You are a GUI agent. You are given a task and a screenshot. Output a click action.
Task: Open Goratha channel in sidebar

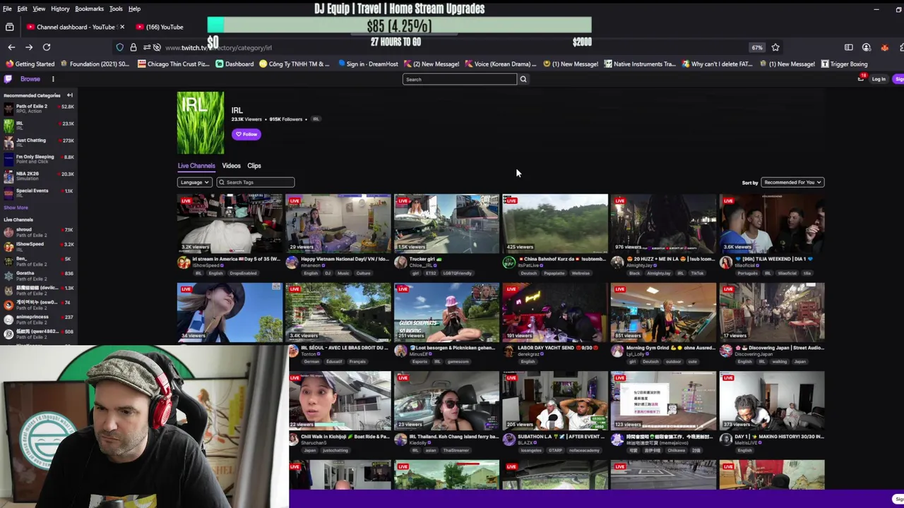click(x=38, y=276)
